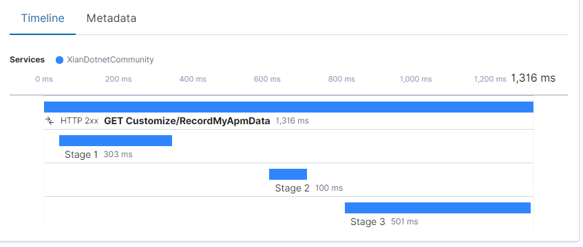Select the Timeline tab
The height and width of the screenshot is (247, 583).
(x=43, y=18)
